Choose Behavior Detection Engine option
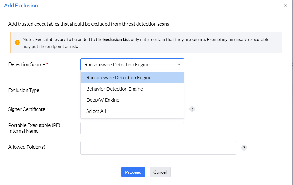 [114, 89]
